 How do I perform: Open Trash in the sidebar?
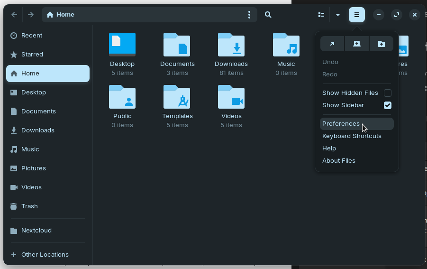click(48, 206)
